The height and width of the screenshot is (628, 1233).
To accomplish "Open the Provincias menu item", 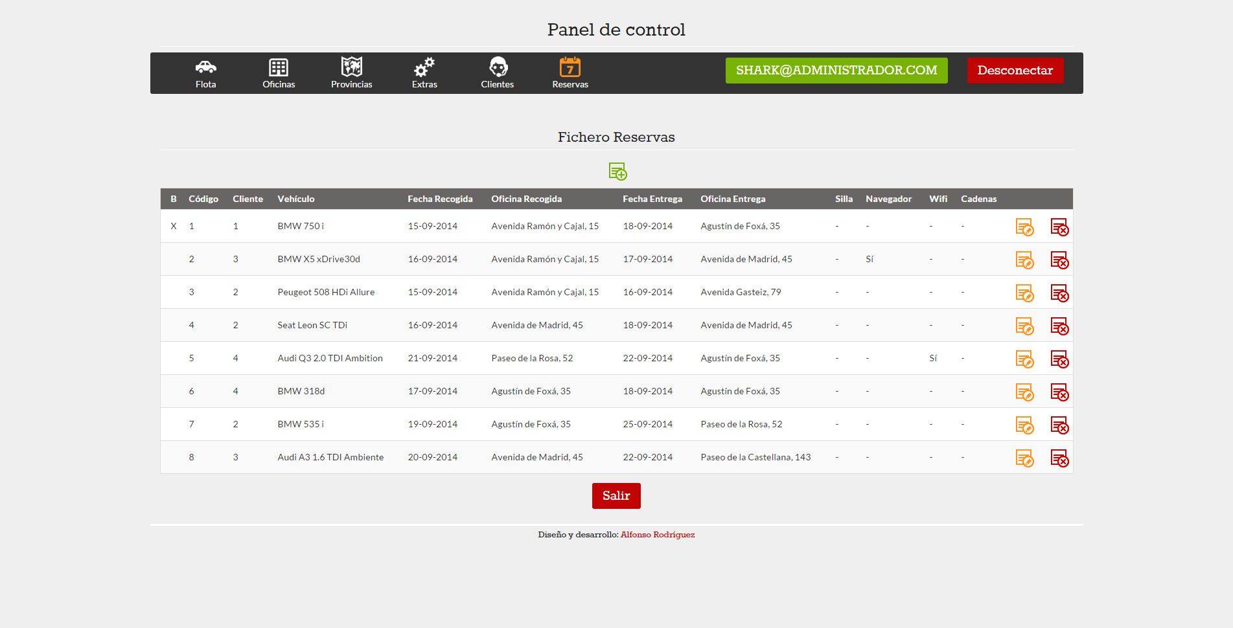I will 351,73.
